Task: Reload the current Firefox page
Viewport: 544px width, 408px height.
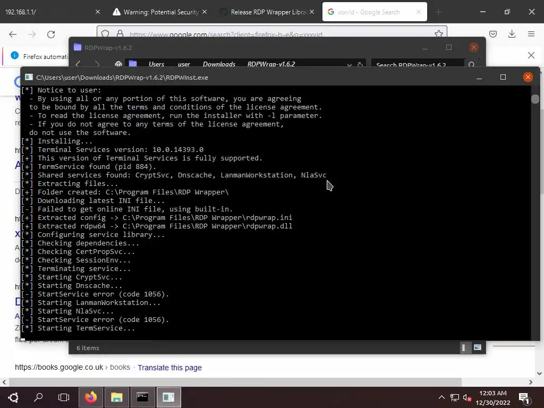Action: [51, 34]
